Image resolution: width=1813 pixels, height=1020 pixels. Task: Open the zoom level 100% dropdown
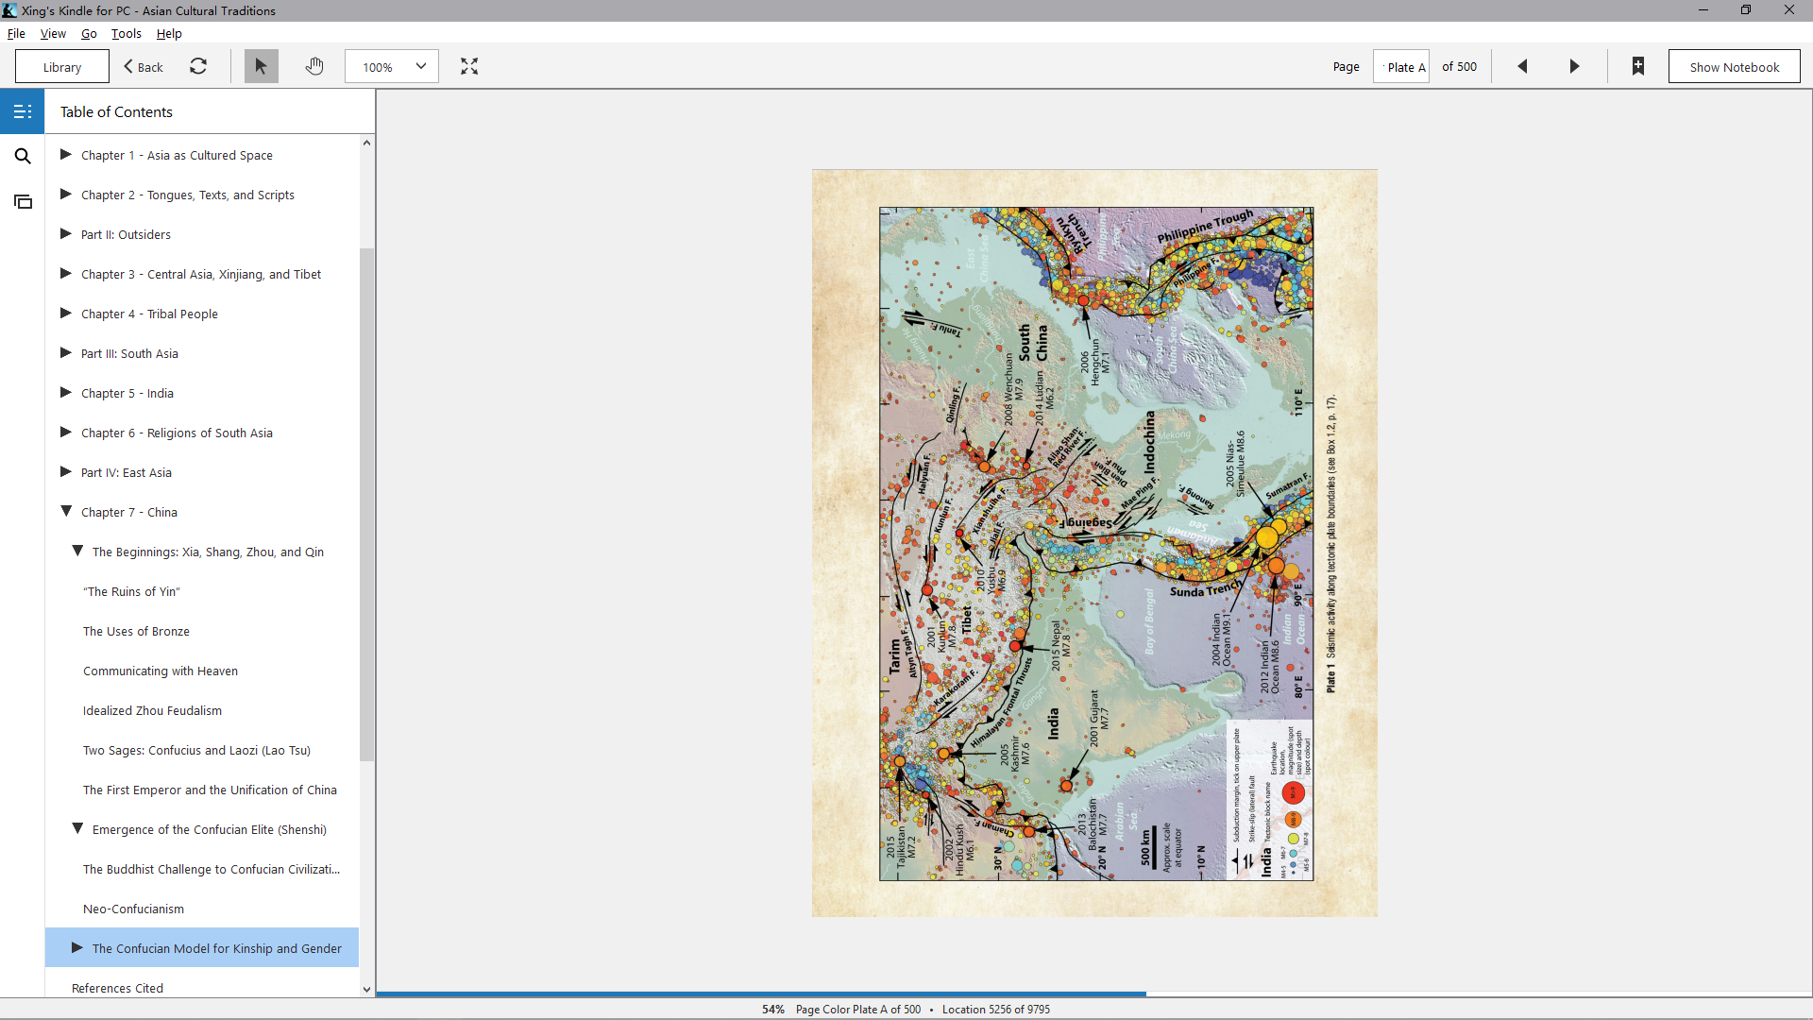click(x=392, y=66)
